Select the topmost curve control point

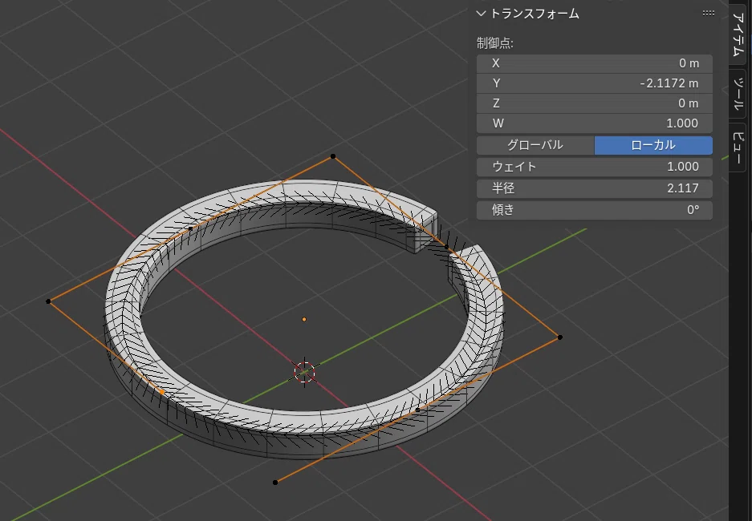[x=333, y=156]
